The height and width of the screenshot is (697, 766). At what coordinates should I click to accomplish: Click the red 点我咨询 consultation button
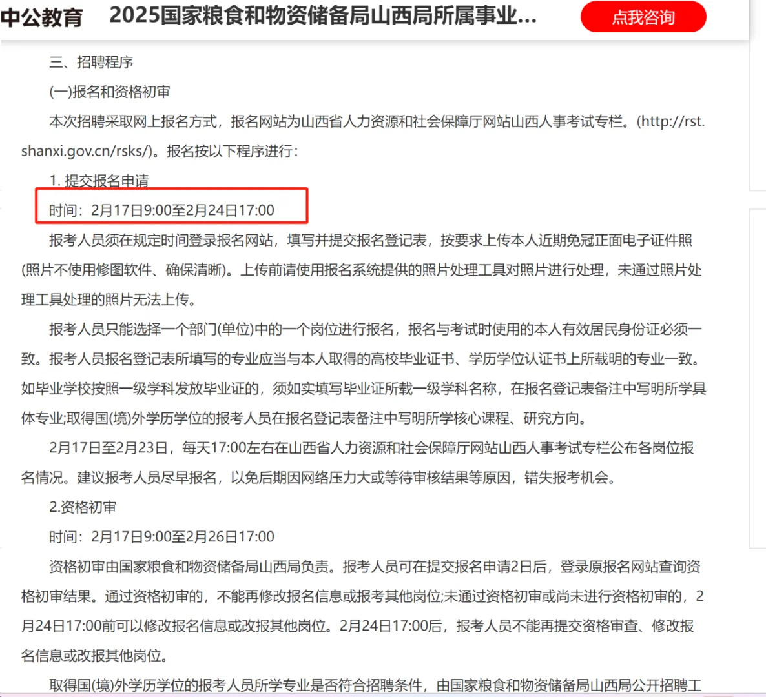[643, 17]
